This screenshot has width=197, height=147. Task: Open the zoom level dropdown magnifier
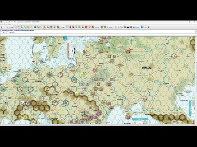(x=119, y=27)
